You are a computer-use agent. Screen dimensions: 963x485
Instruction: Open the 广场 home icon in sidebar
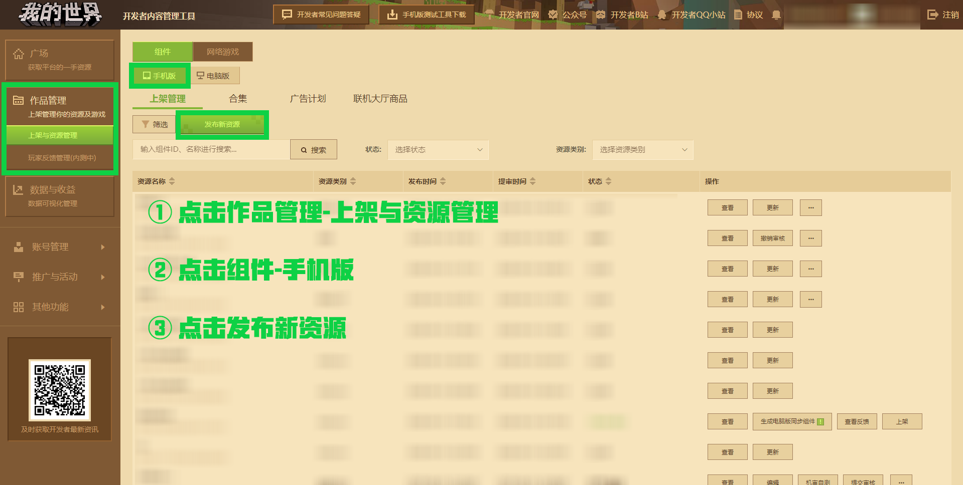pyautogui.click(x=19, y=54)
